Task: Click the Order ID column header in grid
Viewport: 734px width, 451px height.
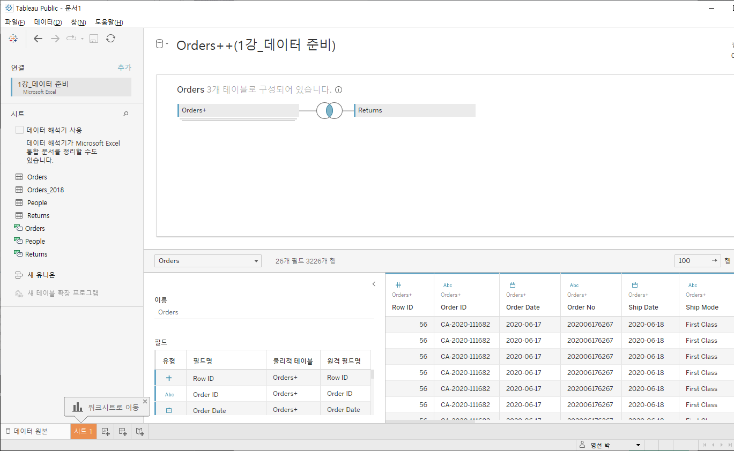Action: (466, 295)
